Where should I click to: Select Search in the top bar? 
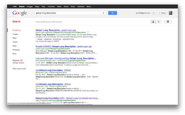22,7
